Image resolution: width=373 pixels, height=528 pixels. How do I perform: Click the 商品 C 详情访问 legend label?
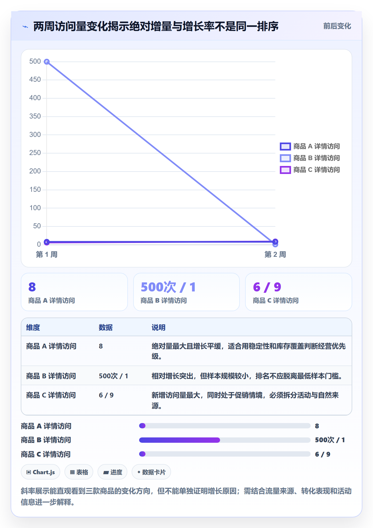click(317, 170)
